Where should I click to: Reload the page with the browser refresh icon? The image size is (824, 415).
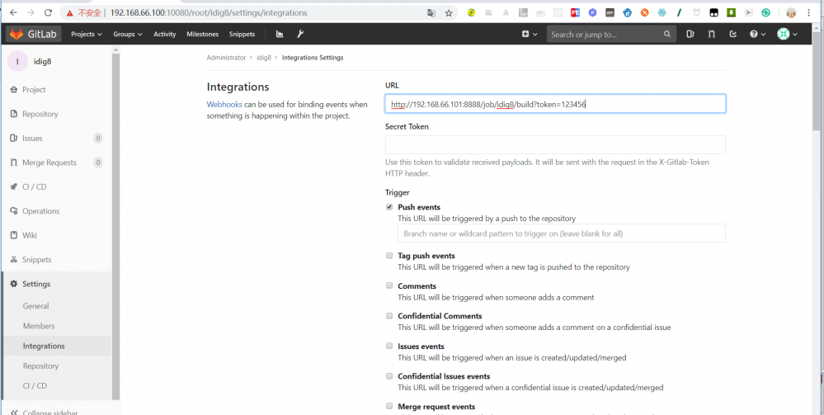click(48, 13)
